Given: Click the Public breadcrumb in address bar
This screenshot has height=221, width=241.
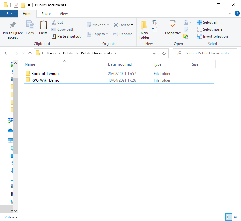Looking at the screenshot, I should [68, 53].
